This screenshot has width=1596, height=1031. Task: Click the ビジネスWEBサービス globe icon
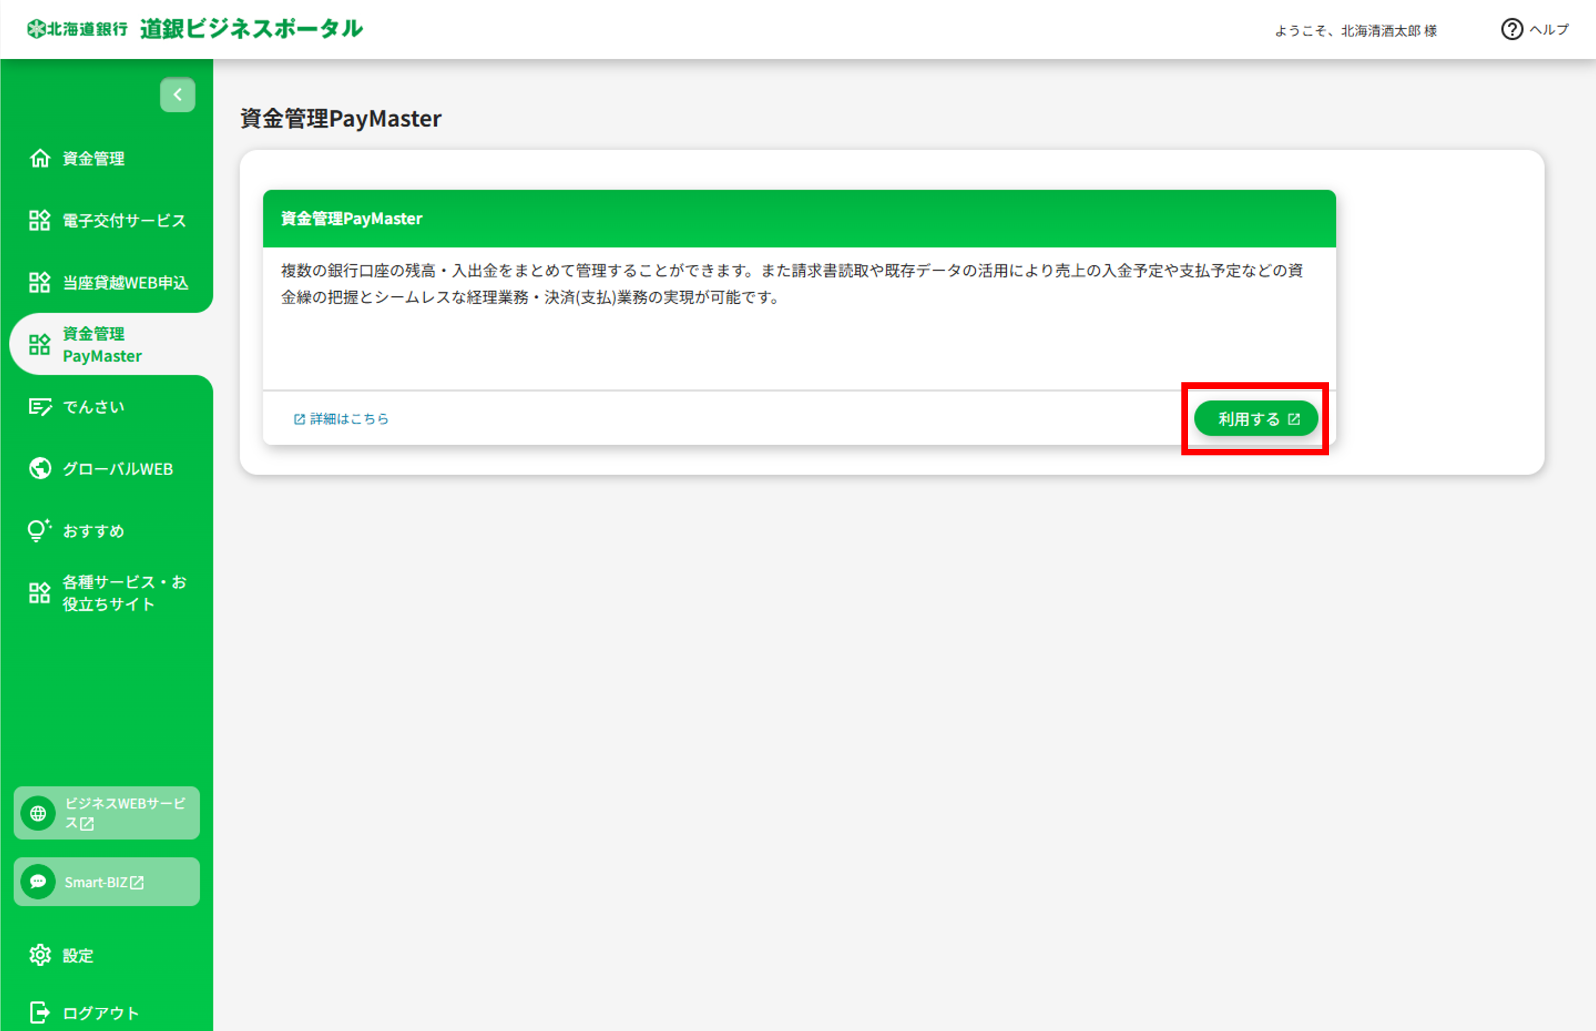(38, 813)
